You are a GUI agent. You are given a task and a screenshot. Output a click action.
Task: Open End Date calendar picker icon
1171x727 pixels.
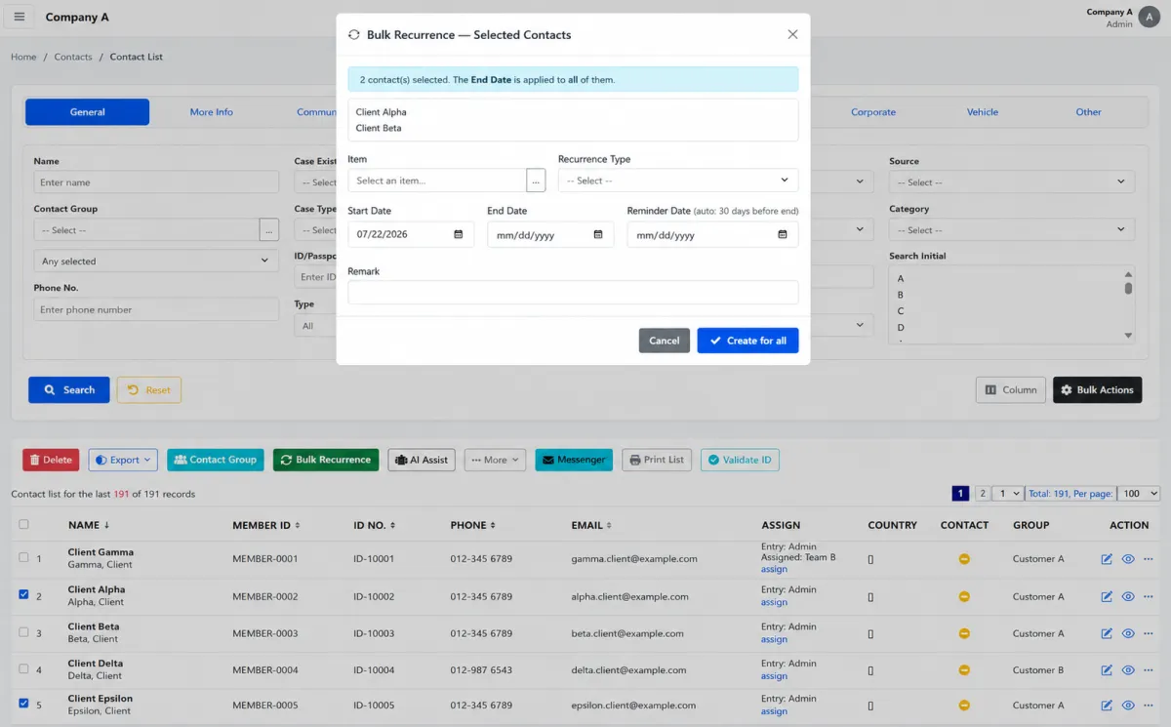pos(598,235)
